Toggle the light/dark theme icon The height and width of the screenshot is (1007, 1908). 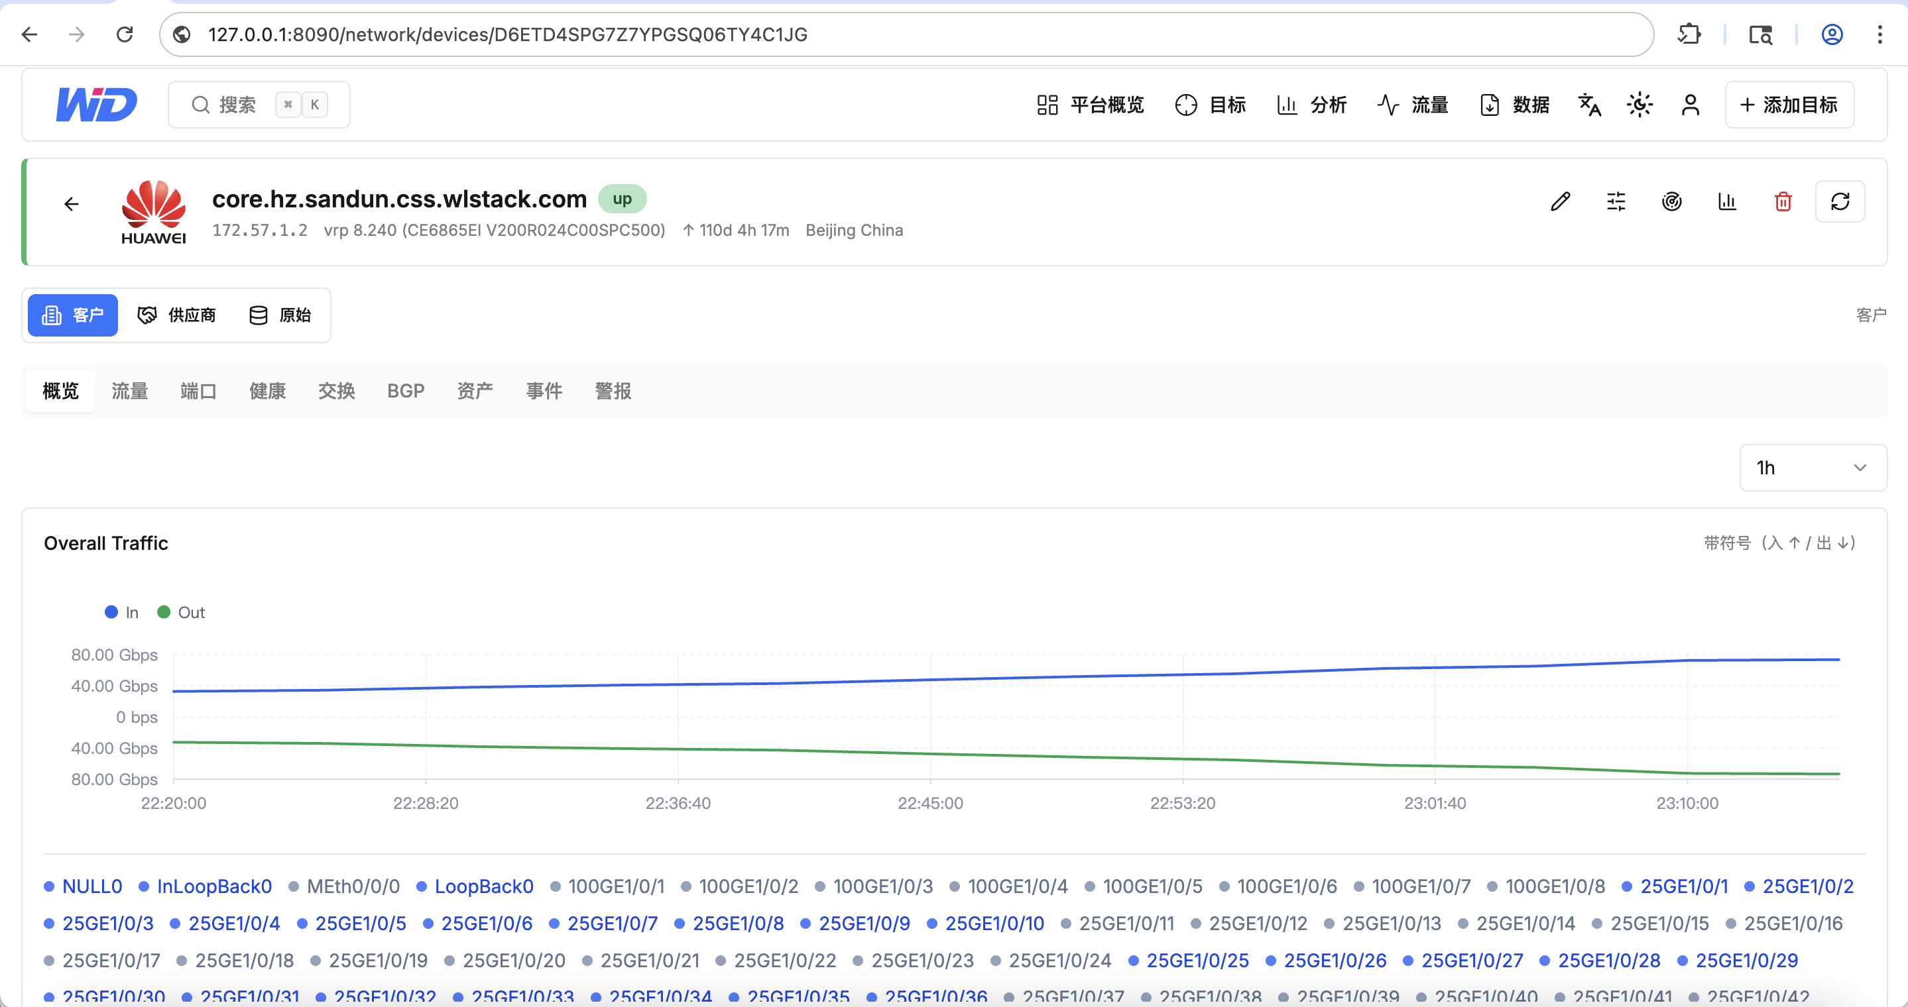[x=1640, y=105]
